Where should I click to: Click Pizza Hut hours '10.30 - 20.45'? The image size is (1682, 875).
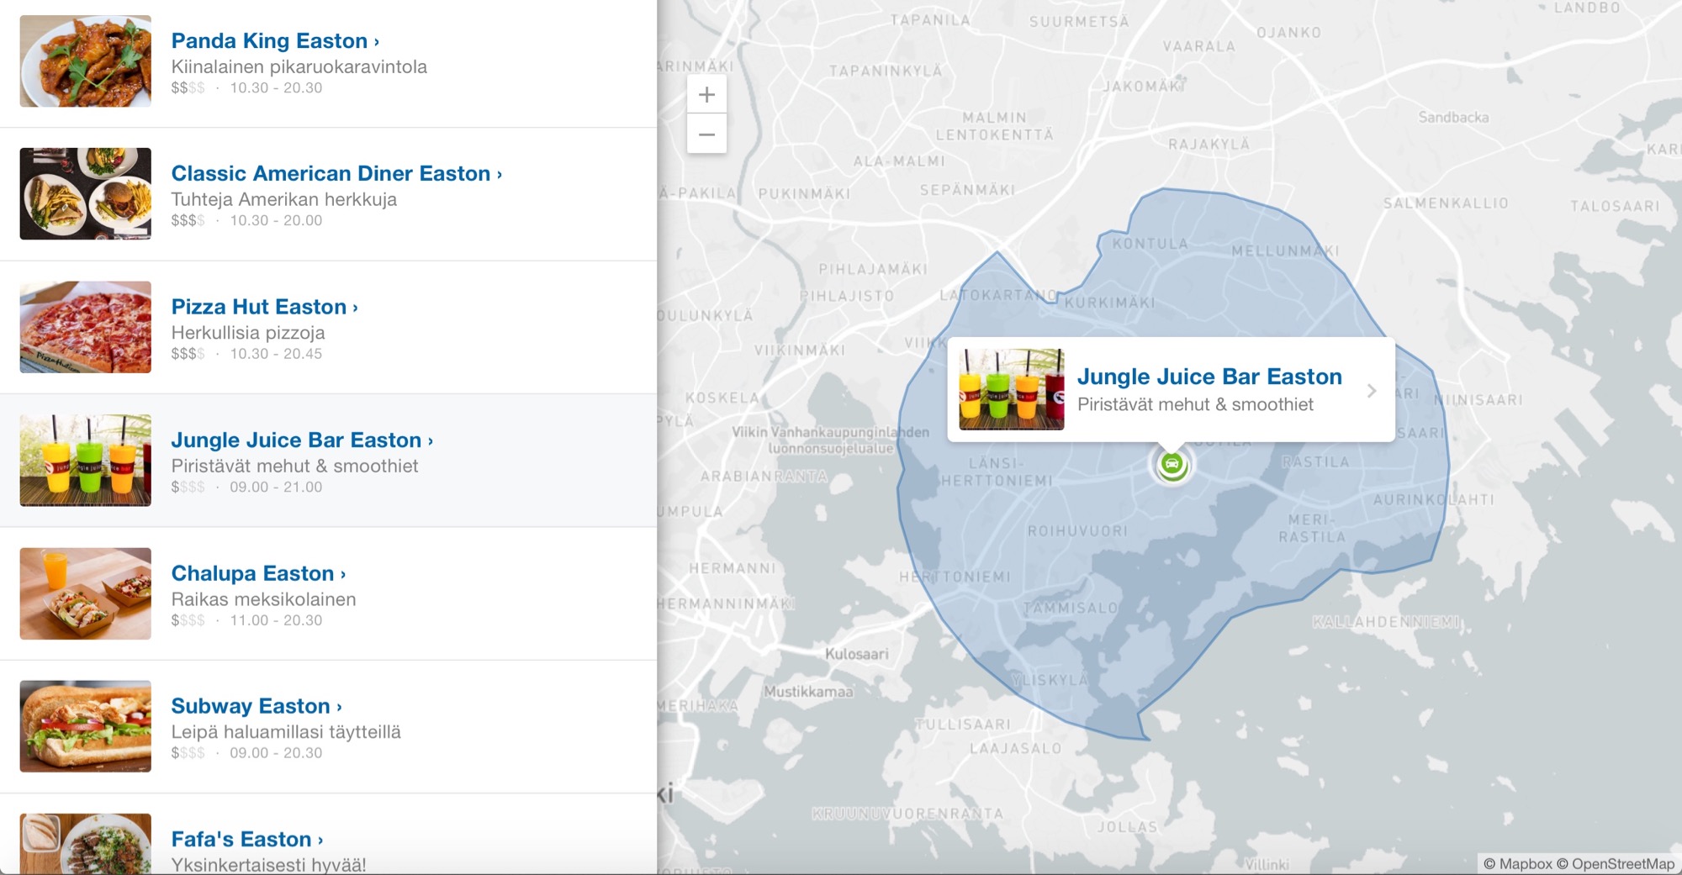(x=276, y=354)
